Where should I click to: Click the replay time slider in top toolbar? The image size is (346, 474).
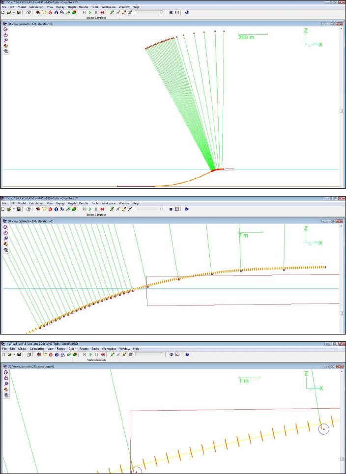[149, 12]
